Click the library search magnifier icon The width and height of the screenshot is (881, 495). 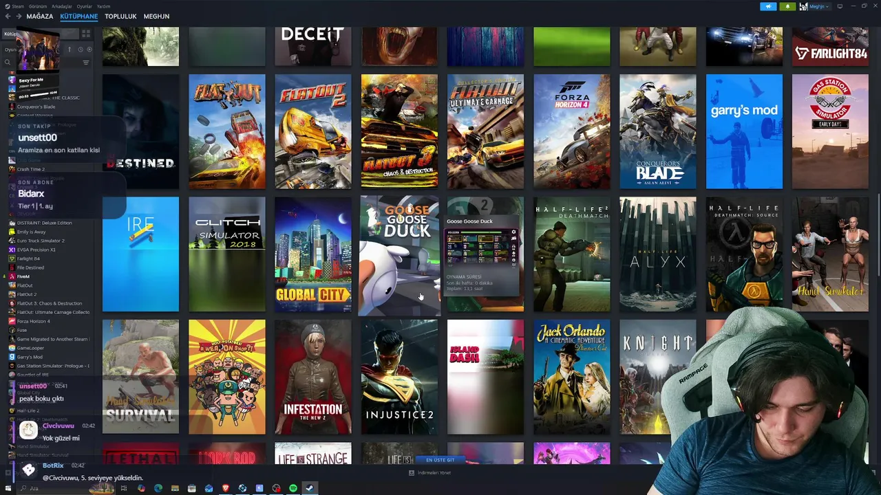coord(8,63)
